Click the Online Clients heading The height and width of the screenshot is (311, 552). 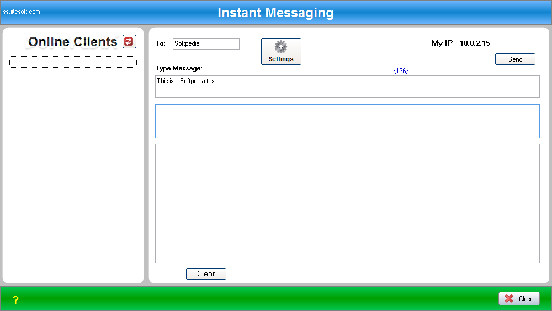point(72,42)
